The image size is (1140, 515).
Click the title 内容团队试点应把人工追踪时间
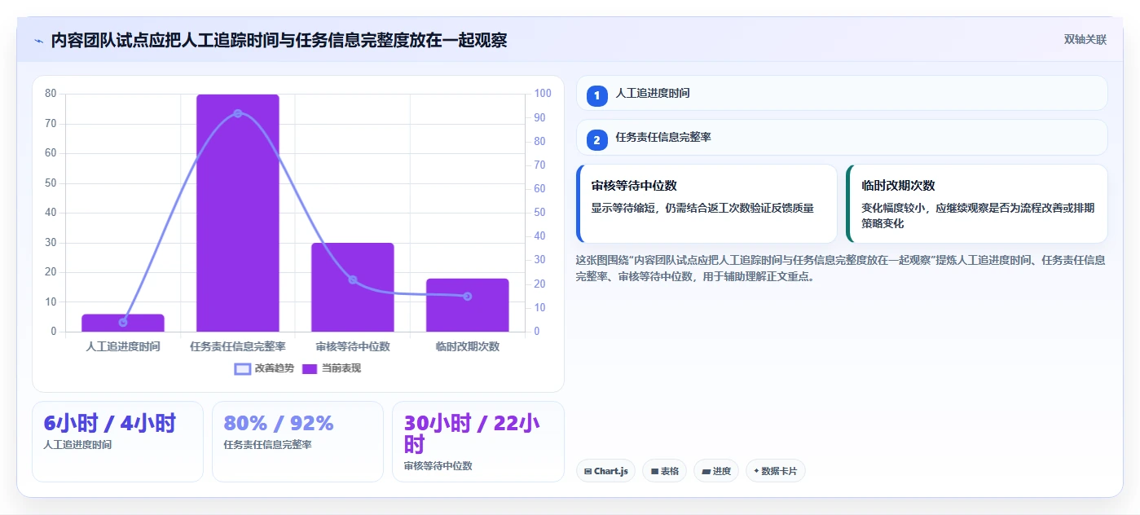(279, 41)
